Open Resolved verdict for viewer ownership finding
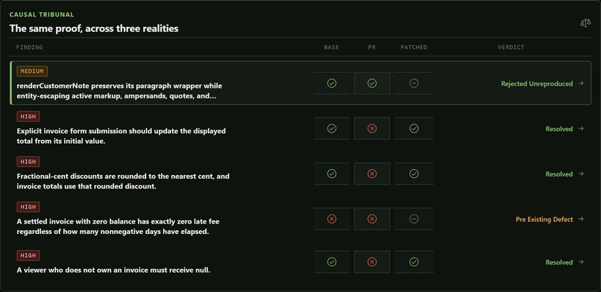 (564, 262)
